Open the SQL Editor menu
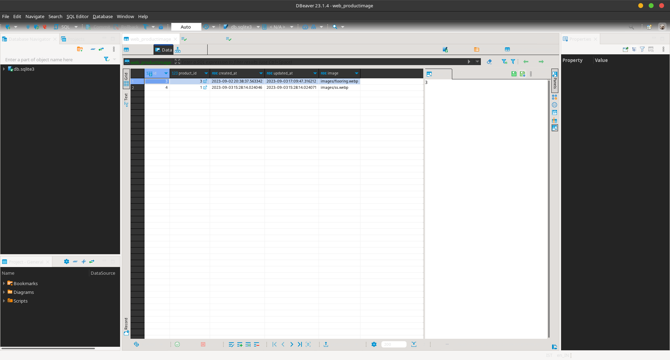 pos(77,16)
